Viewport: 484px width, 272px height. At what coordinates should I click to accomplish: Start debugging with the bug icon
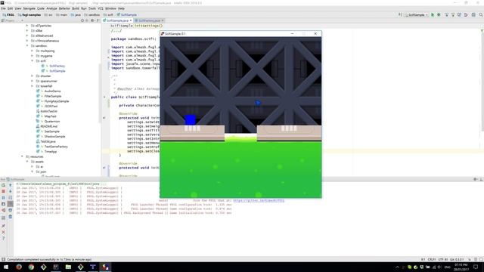point(439,15)
